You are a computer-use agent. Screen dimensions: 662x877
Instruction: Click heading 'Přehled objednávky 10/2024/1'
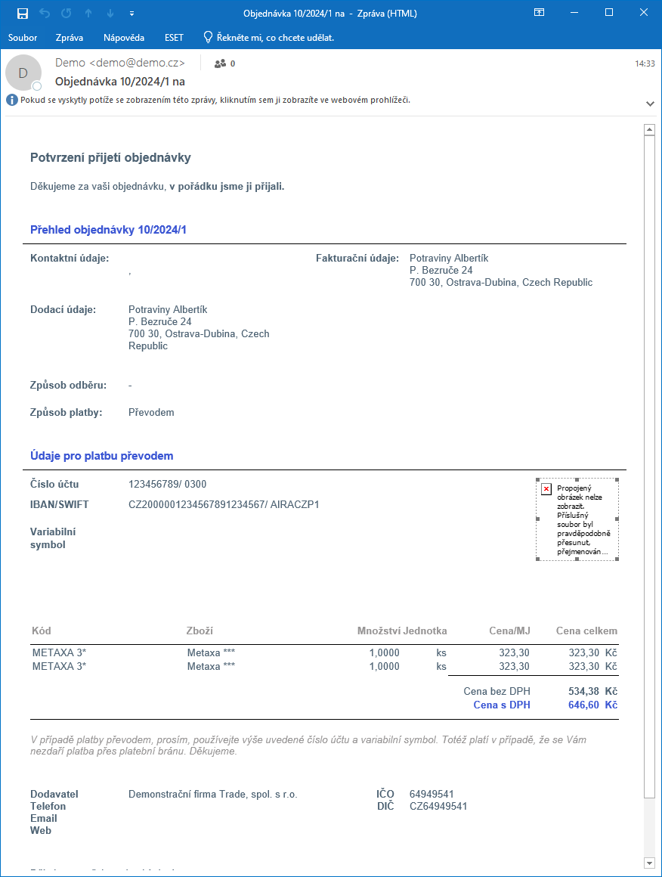109,230
